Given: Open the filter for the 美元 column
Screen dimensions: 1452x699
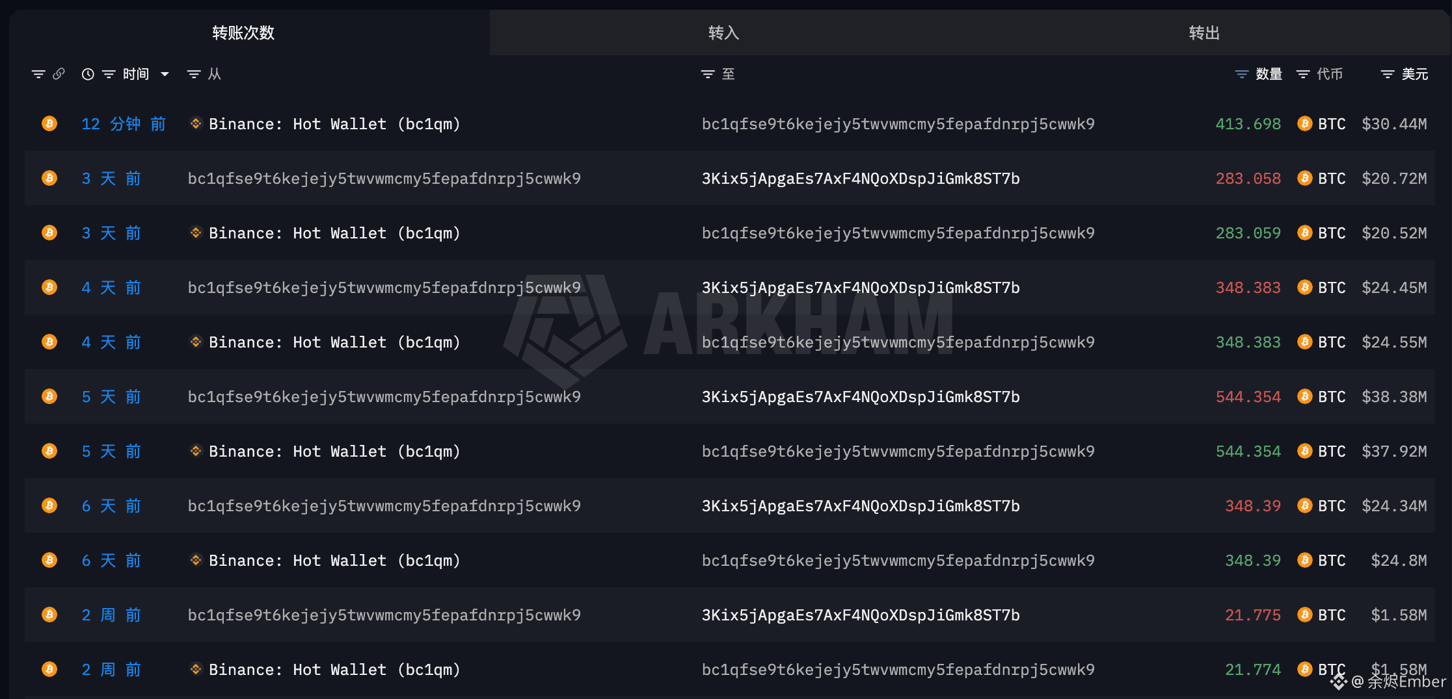Looking at the screenshot, I should [x=1388, y=74].
